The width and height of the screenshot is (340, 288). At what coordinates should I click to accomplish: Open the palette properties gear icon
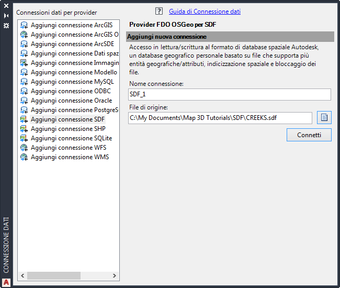[6, 25]
